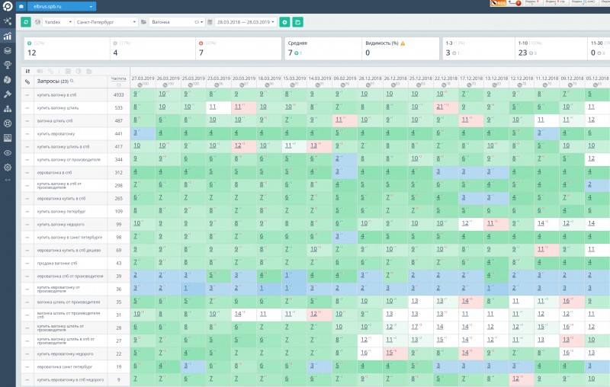Open the positions chart sidebar icon
Screen dimensions: 610x387
coord(8,36)
